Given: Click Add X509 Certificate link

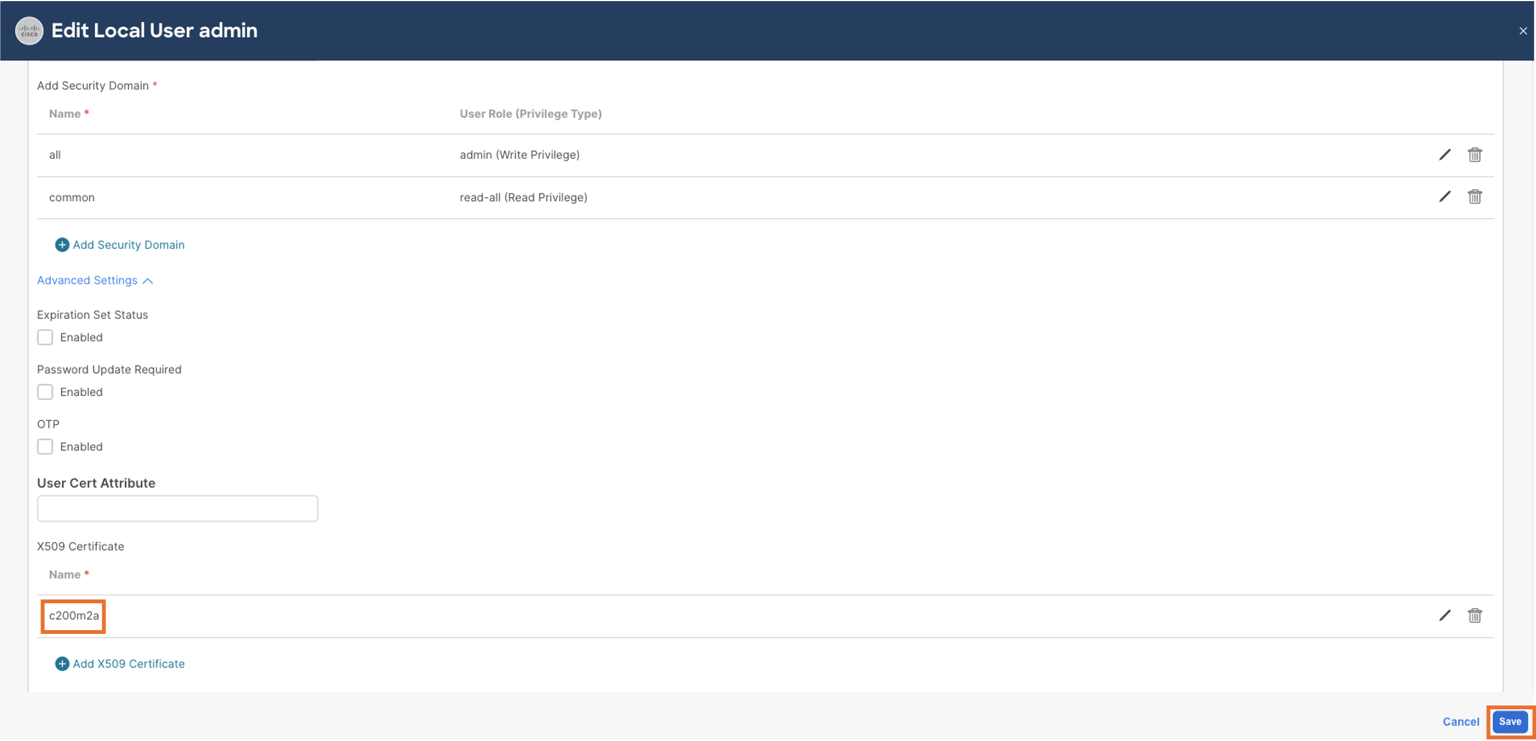Looking at the screenshot, I should pos(128,663).
